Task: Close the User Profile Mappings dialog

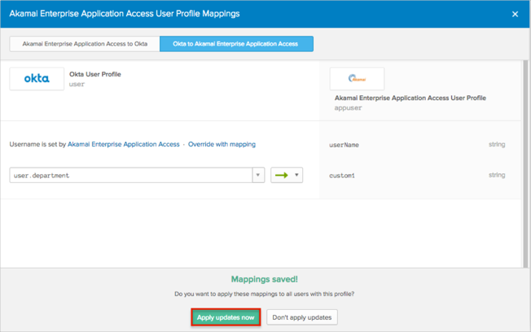Action: pyautogui.click(x=515, y=14)
